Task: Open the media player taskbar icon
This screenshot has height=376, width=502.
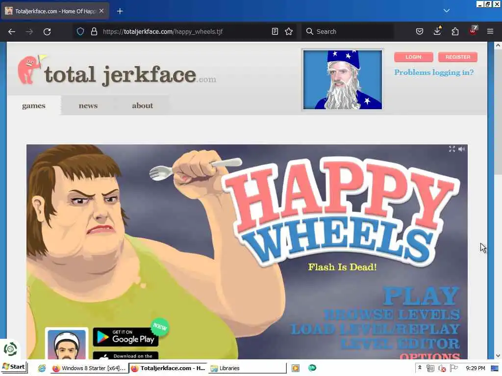Action: 296,368
